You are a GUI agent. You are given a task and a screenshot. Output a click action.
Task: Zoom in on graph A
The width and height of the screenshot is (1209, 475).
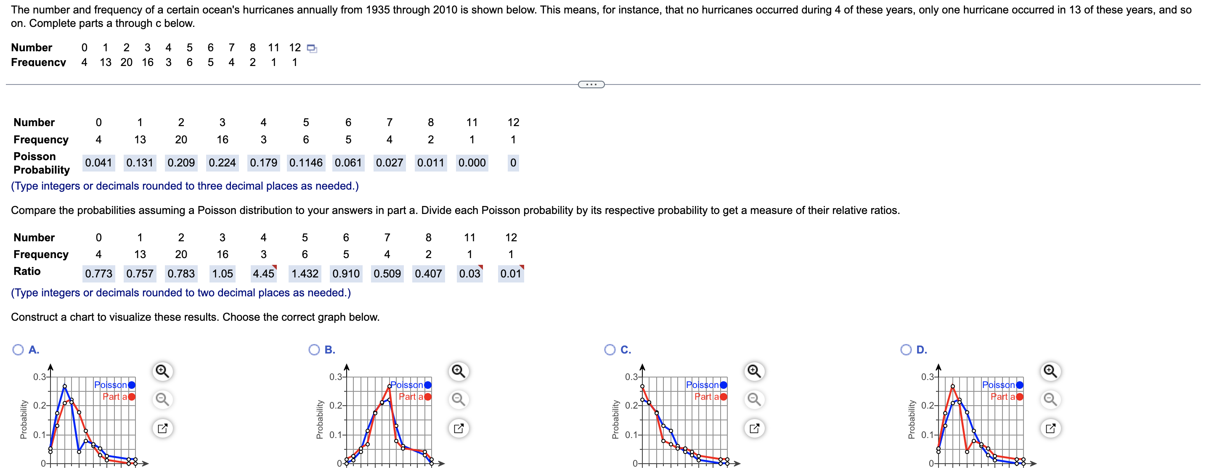tap(162, 371)
